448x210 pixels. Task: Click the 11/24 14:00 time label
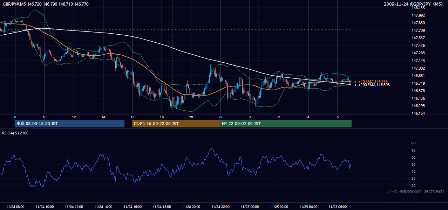103,206
